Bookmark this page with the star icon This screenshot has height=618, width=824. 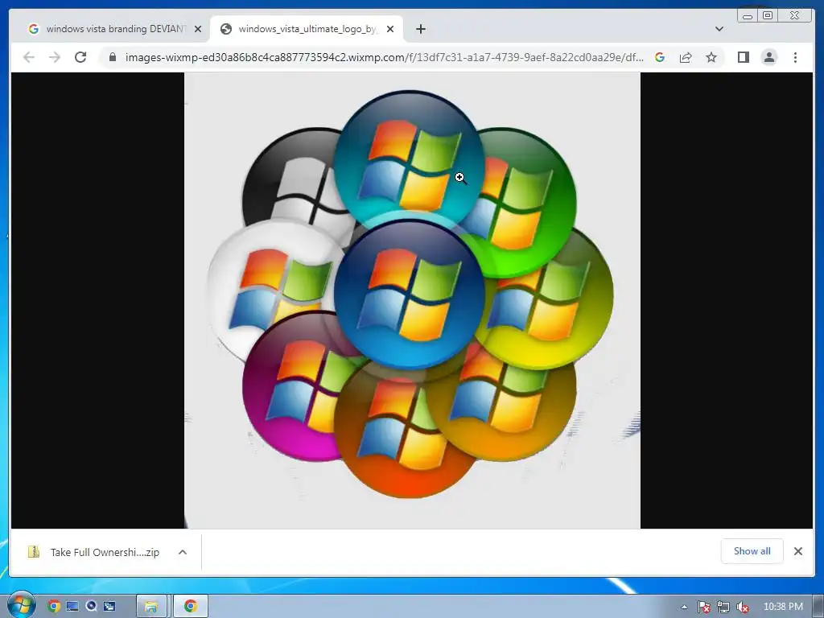(711, 57)
